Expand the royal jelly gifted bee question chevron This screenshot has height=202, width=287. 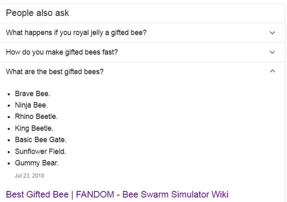(x=272, y=33)
